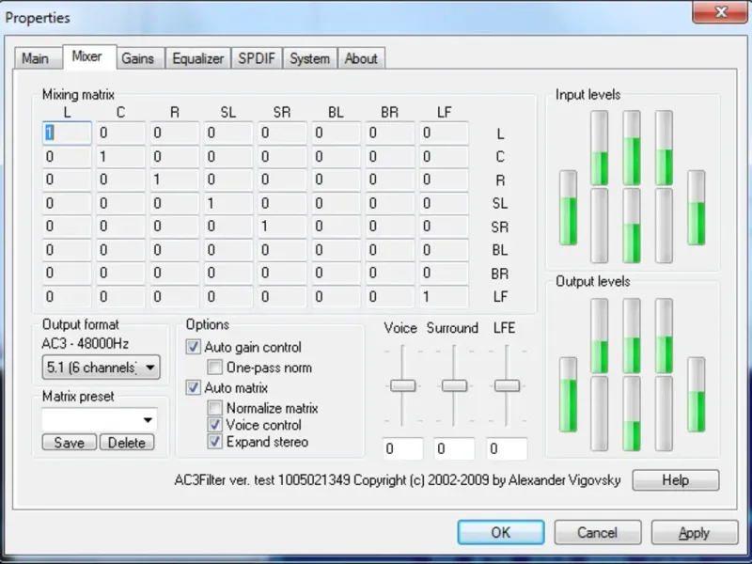Viewport: 752px width, 564px height.
Task: Click matrix cell row LF, column L
Action: [x=67, y=296]
